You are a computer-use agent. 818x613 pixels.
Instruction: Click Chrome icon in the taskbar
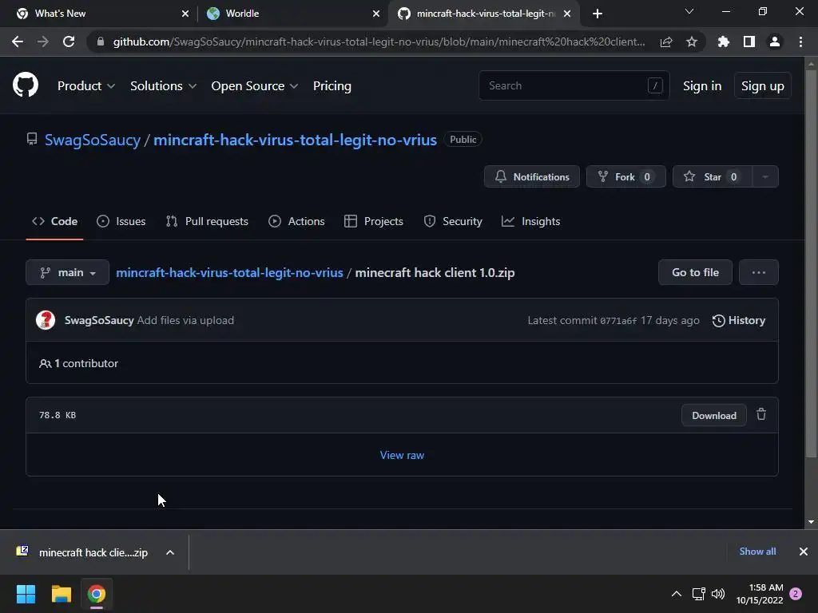click(97, 594)
